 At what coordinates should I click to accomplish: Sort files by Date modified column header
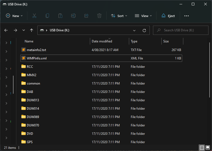coord(102,41)
